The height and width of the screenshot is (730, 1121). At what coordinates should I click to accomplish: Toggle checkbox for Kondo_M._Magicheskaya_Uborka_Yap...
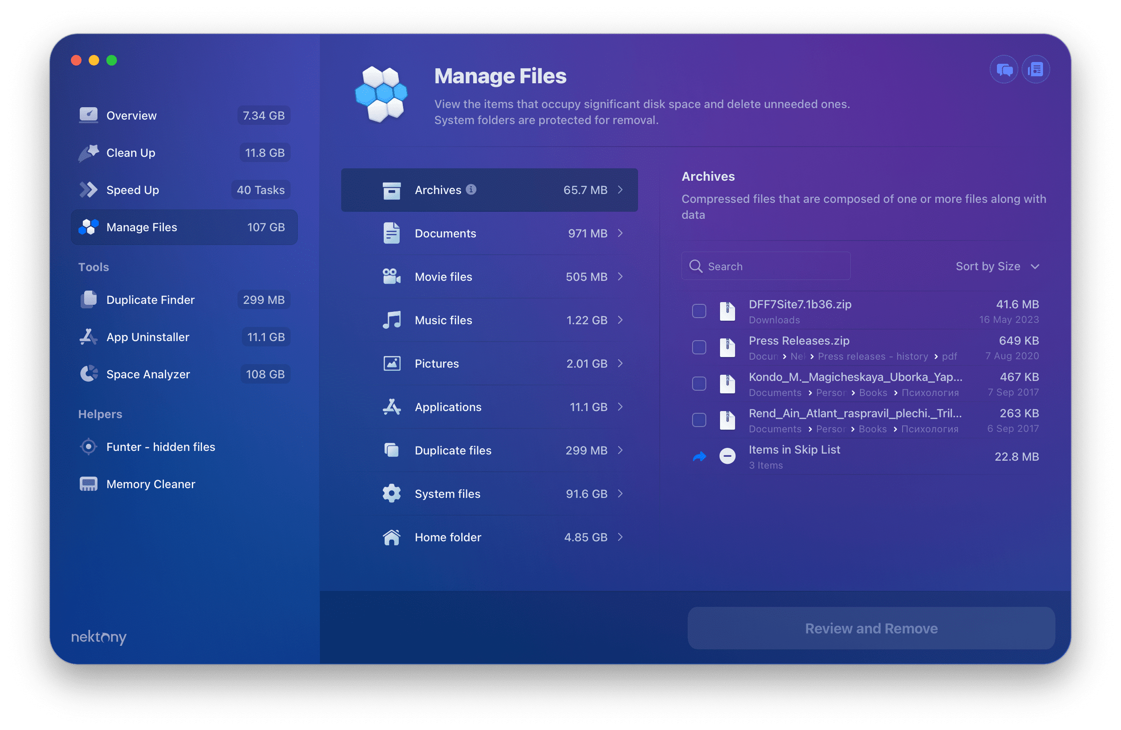click(700, 382)
